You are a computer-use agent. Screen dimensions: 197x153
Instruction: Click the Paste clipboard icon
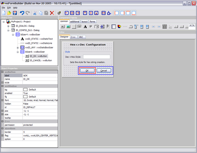coord(46,13)
